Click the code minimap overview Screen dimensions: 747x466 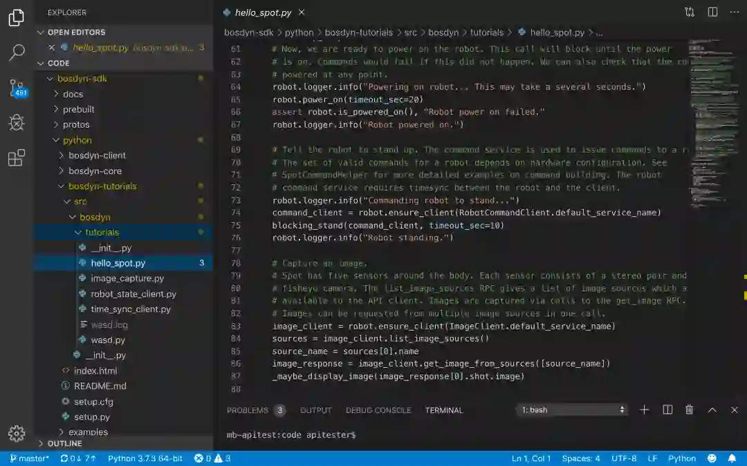point(713,124)
